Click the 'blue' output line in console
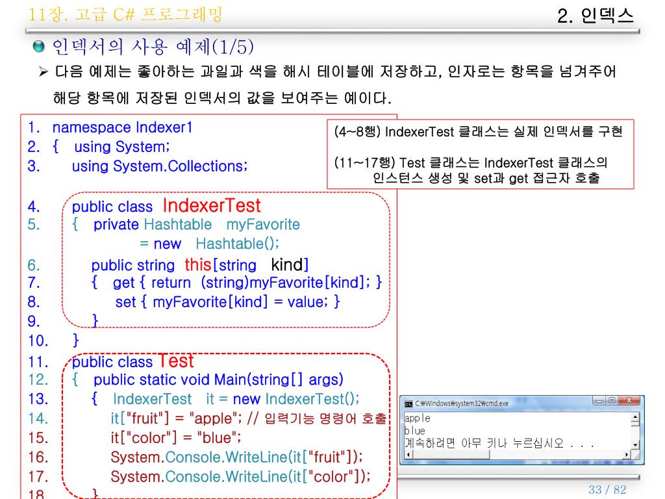This screenshot has width=665, height=499. coord(415,431)
